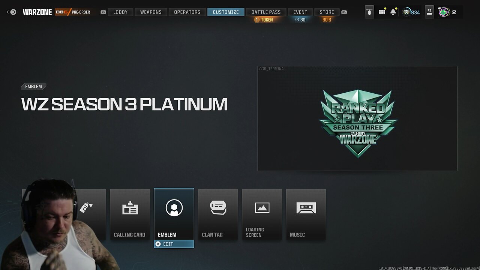Viewport: 480px width, 270px height.
Task: Open the OPERATORS tab
Action: pos(187,12)
